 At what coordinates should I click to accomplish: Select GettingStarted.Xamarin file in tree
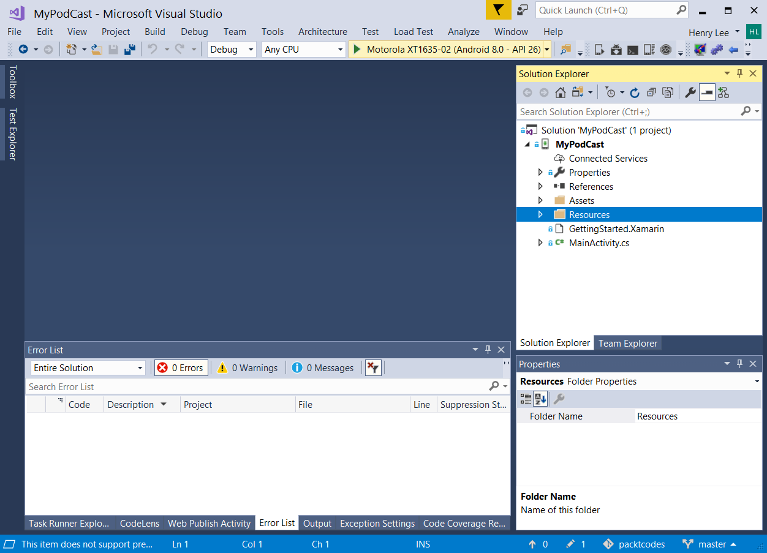[616, 229]
